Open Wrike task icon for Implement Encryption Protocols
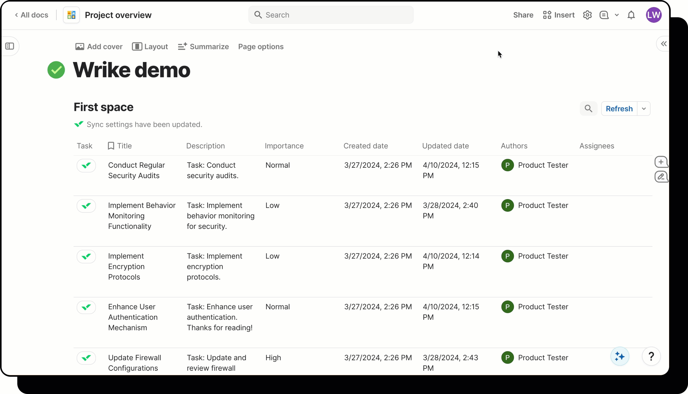The image size is (688, 394). pyautogui.click(x=86, y=257)
